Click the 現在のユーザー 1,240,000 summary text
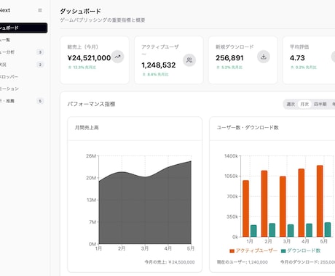The width and height of the screenshot is (335, 276). tap(242, 262)
